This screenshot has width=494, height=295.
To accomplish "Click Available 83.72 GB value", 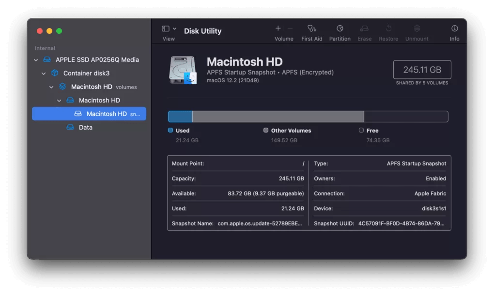I will point(265,193).
